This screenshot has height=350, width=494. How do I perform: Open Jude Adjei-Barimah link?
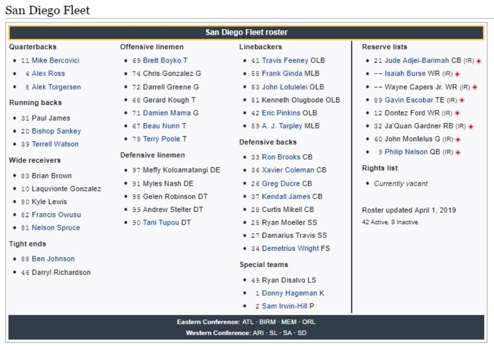(417, 60)
